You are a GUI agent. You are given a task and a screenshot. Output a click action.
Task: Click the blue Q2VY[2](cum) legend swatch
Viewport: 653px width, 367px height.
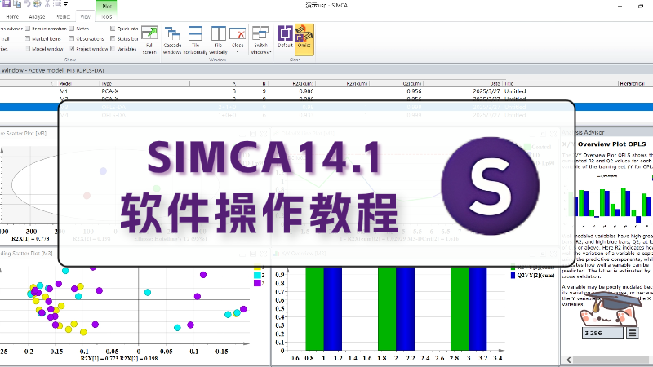coord(513,275)
